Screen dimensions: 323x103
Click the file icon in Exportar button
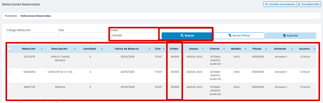point(285,36)
